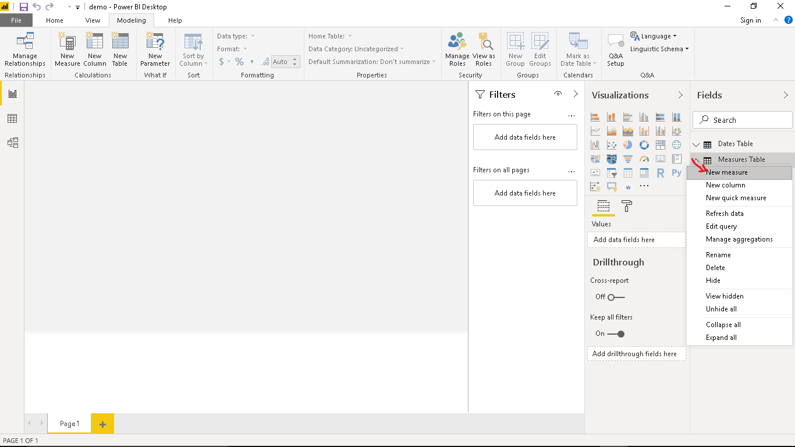
Task: Insert a ribbon chart visual
Action: click(x=677, y=131)
